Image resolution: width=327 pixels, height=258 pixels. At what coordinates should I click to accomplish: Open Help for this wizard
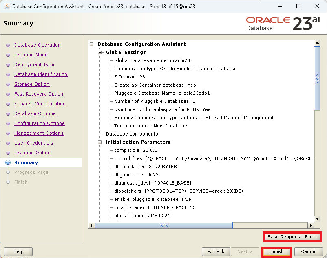[18, 251]
